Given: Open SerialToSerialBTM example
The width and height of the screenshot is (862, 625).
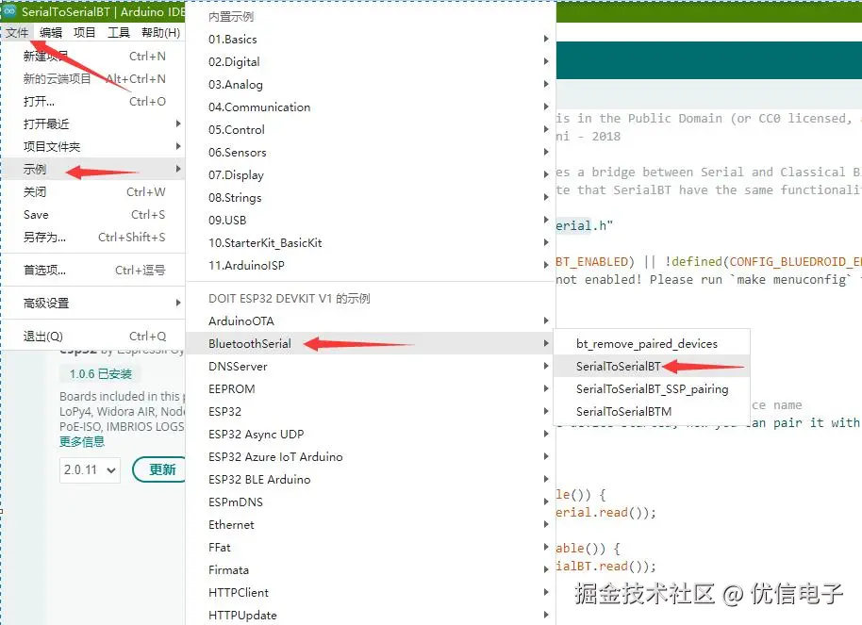Looking at the screenshot, I should click(x=652, y=411).
